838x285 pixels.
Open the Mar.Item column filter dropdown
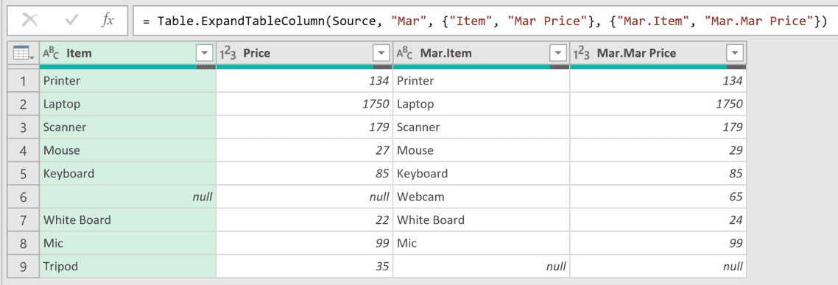(558, 54)
